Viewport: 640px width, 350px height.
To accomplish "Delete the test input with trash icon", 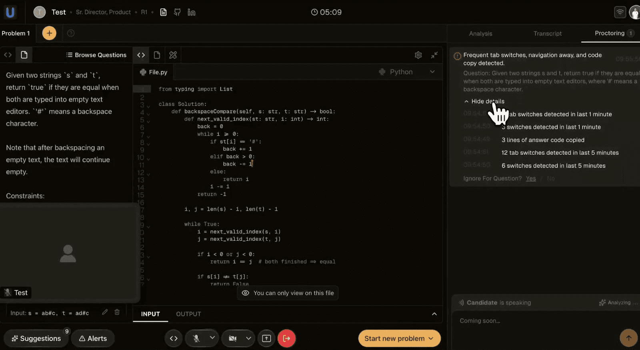I will click(117, 312).
